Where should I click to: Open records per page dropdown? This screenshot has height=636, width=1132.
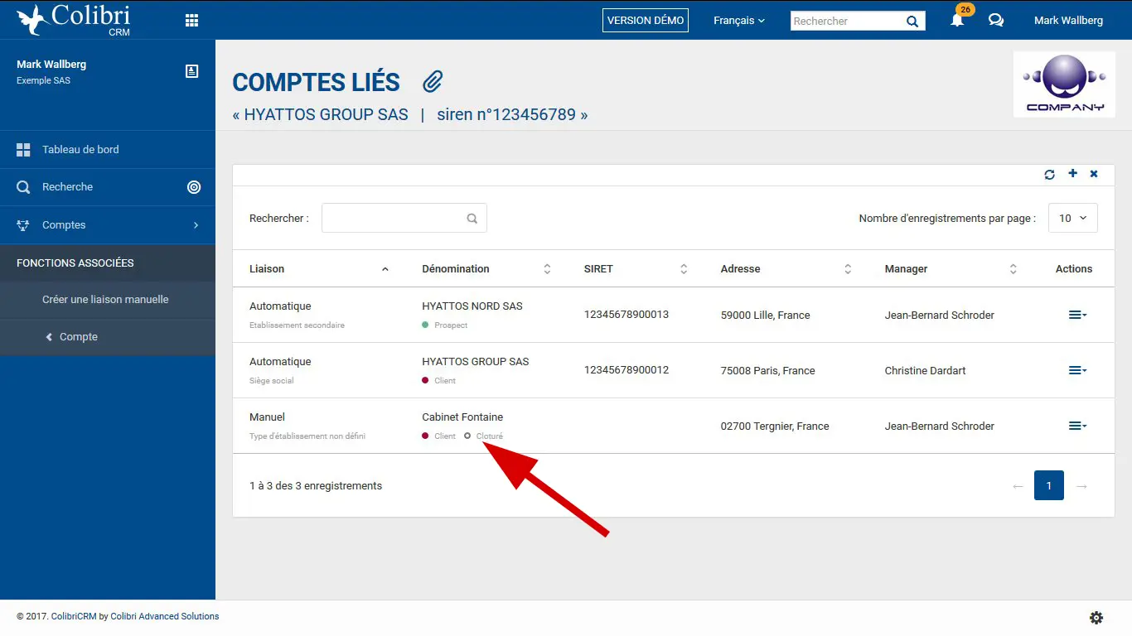coord(1072,218)
